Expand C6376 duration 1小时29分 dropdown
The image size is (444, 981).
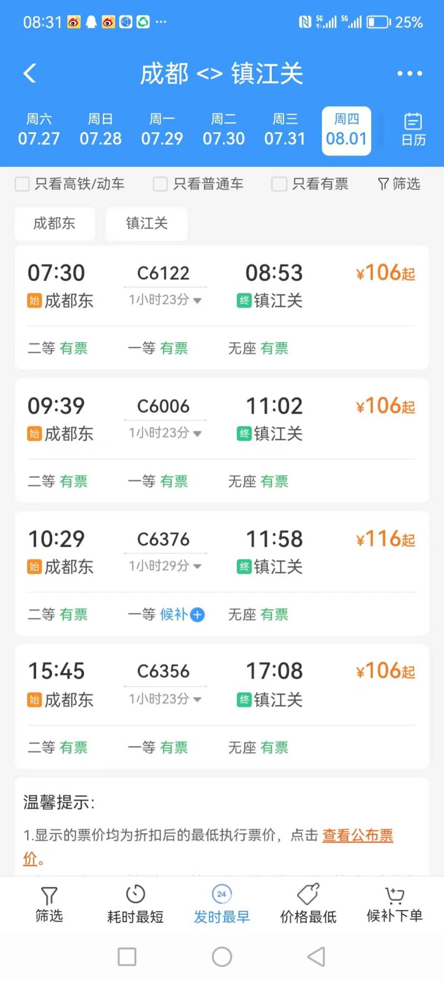(x=165, y=566)
